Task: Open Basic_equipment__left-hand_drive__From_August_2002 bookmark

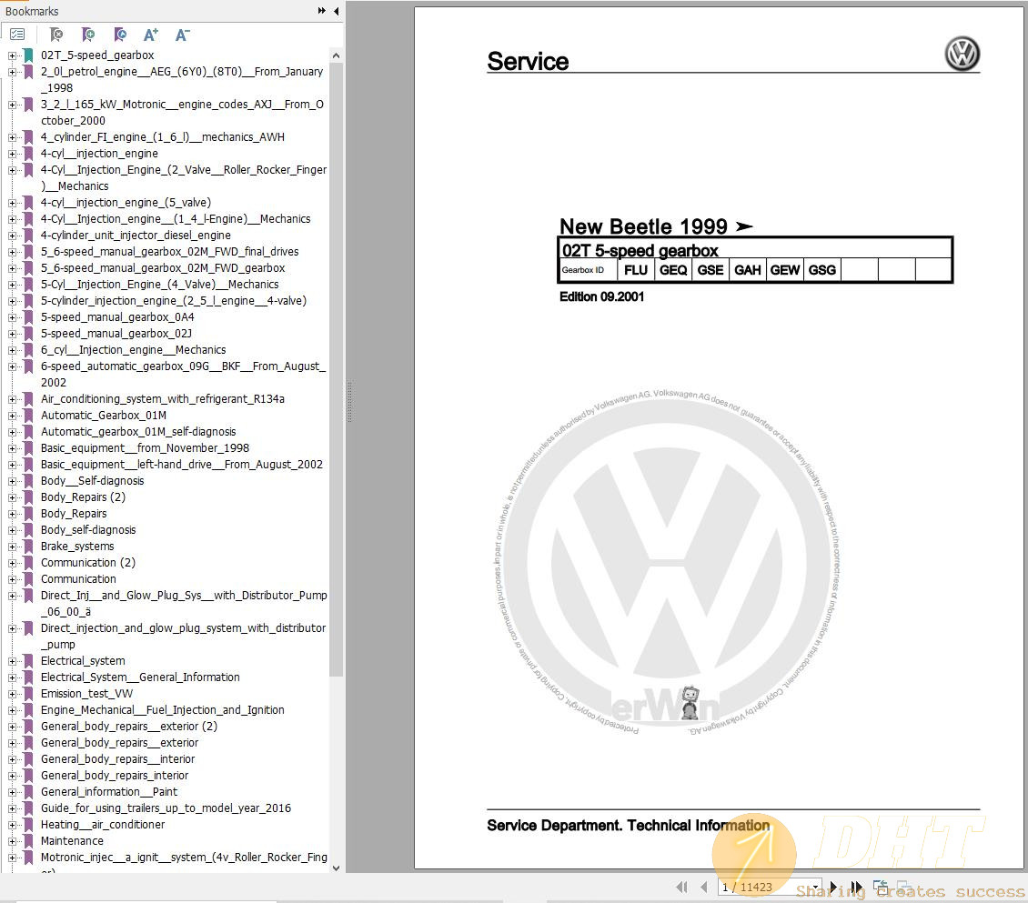Action: (x=182, y=465)
